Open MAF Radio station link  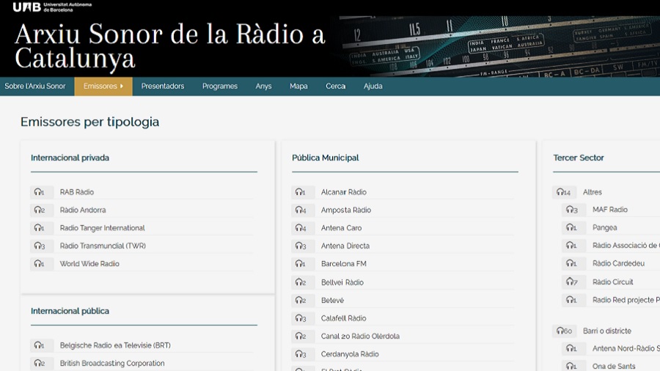tap(610, 210)
